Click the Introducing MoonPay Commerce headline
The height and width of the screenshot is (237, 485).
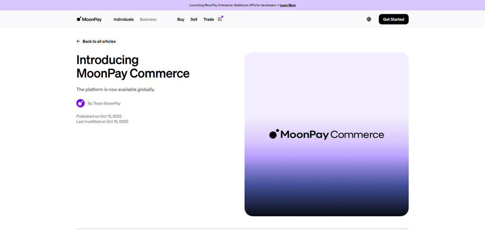pos(133,66)
